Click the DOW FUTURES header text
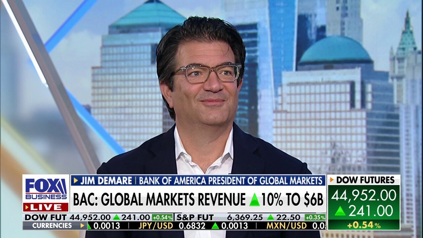423x238 pixels. [x=365, y=180]
